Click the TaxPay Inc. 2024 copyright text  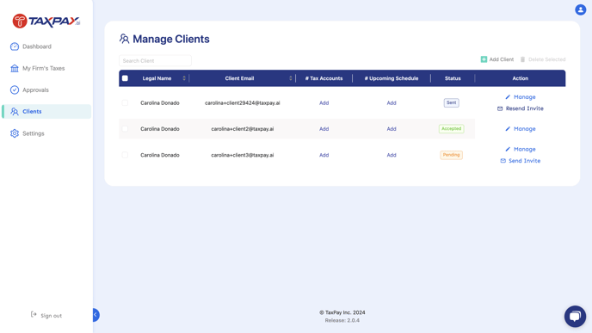342,312
